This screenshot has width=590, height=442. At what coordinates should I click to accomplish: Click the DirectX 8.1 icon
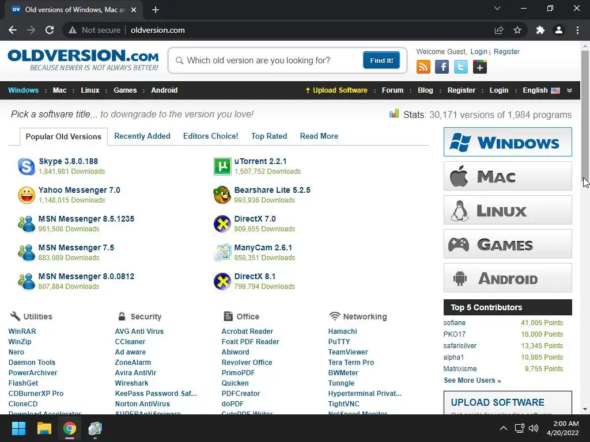(222, 281)
